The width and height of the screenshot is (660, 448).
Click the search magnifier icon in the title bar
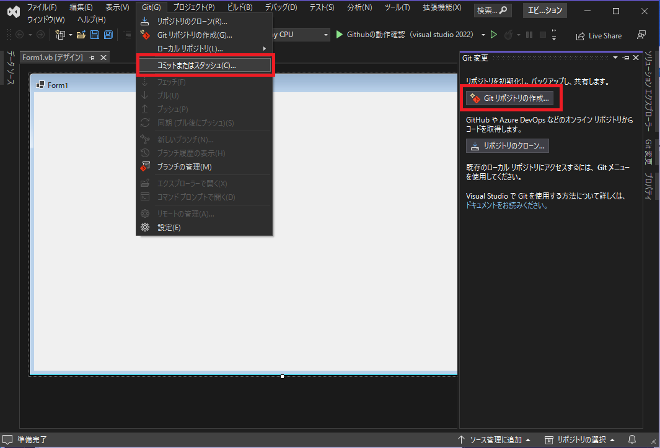(x=503, y=11)
